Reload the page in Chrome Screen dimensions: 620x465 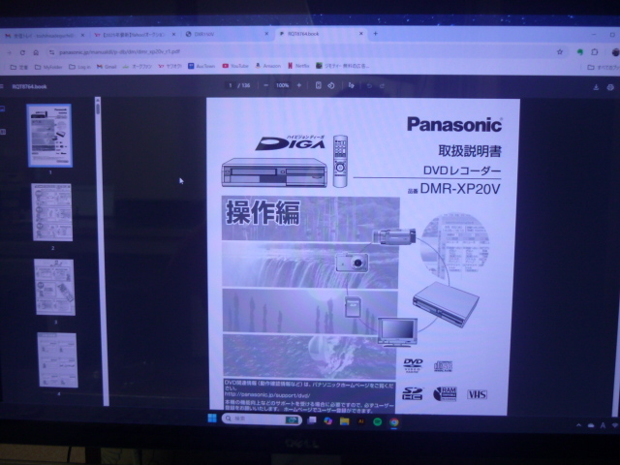pos(22,52)
